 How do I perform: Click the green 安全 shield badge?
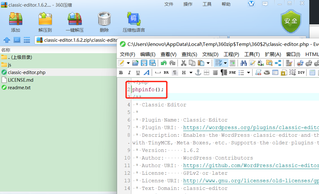click(x=291, y=22)
